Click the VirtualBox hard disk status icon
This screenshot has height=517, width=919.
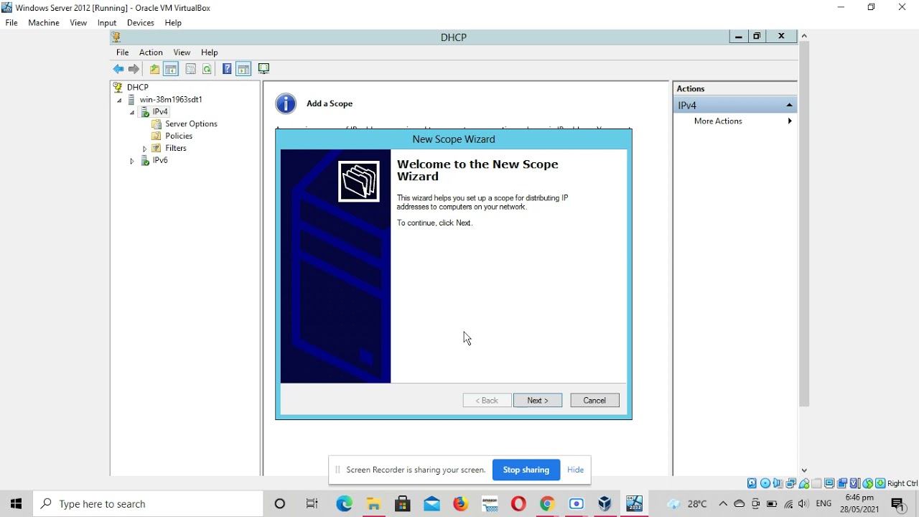click(x=752, y=483)
